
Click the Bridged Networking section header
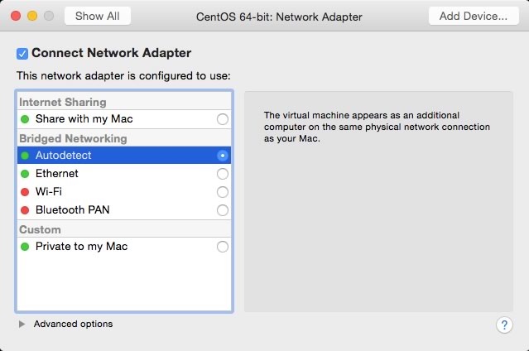coord(73,138)
